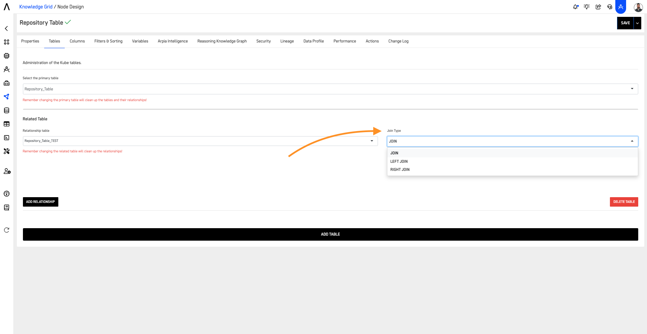Click the lightbulb ideas icon
The image size is (647, 334).
point(587,7)
